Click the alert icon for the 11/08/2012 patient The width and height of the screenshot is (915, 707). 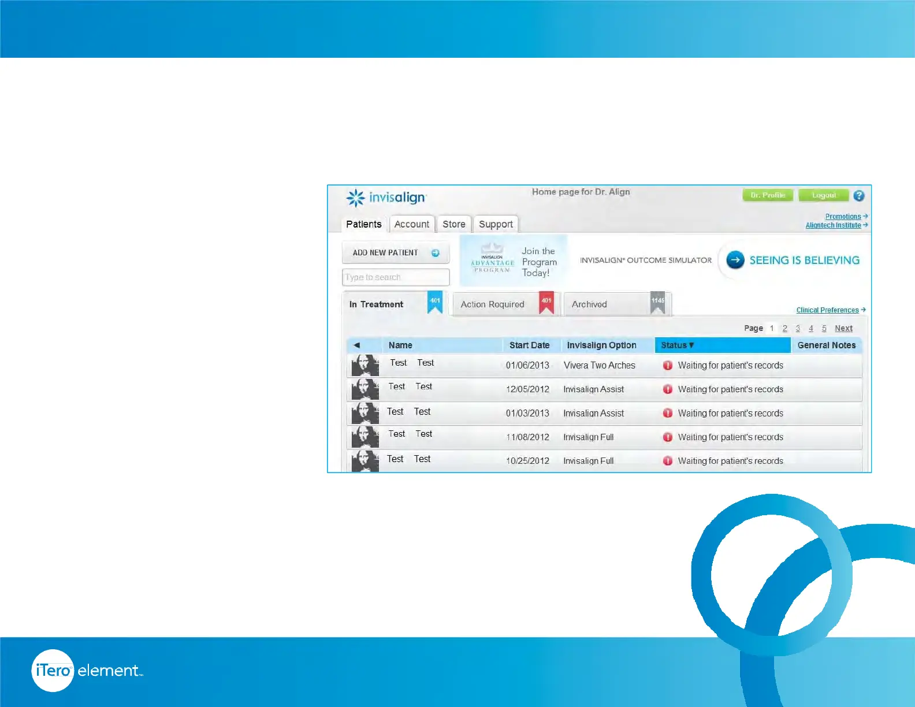[668, 437]
